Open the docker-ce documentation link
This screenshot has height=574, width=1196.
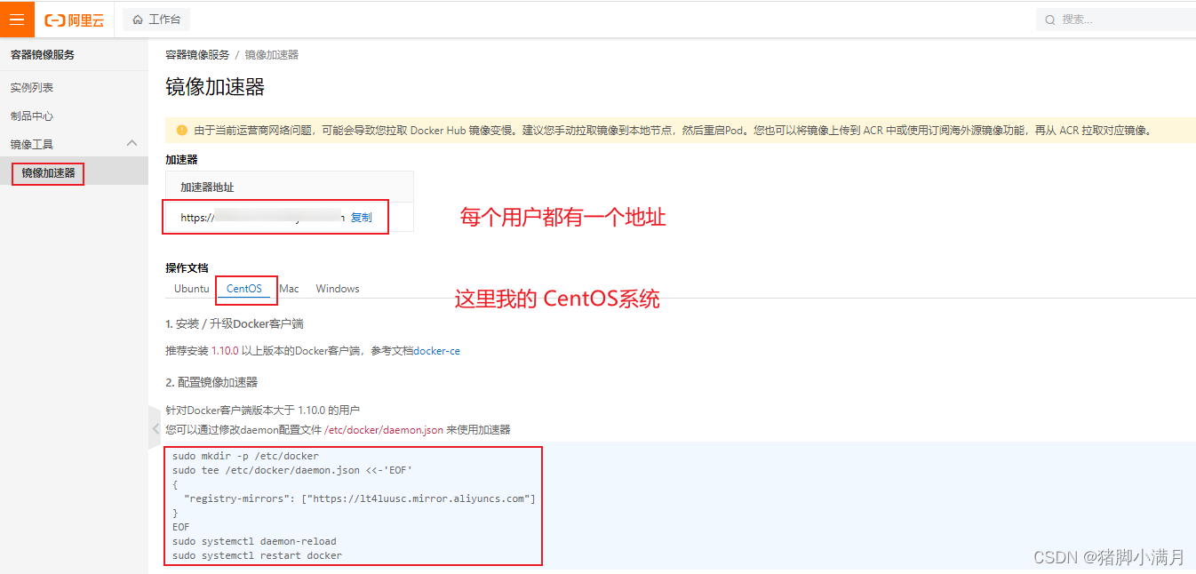click(437, 351)
